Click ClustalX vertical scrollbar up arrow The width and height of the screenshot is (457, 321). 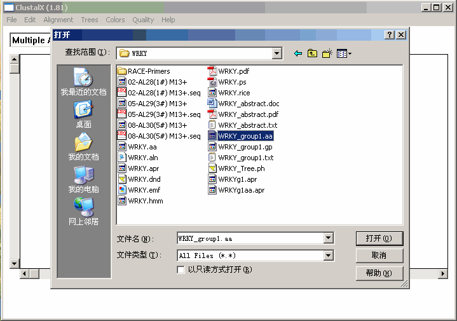pyautogui.click(x=14, y=59)
